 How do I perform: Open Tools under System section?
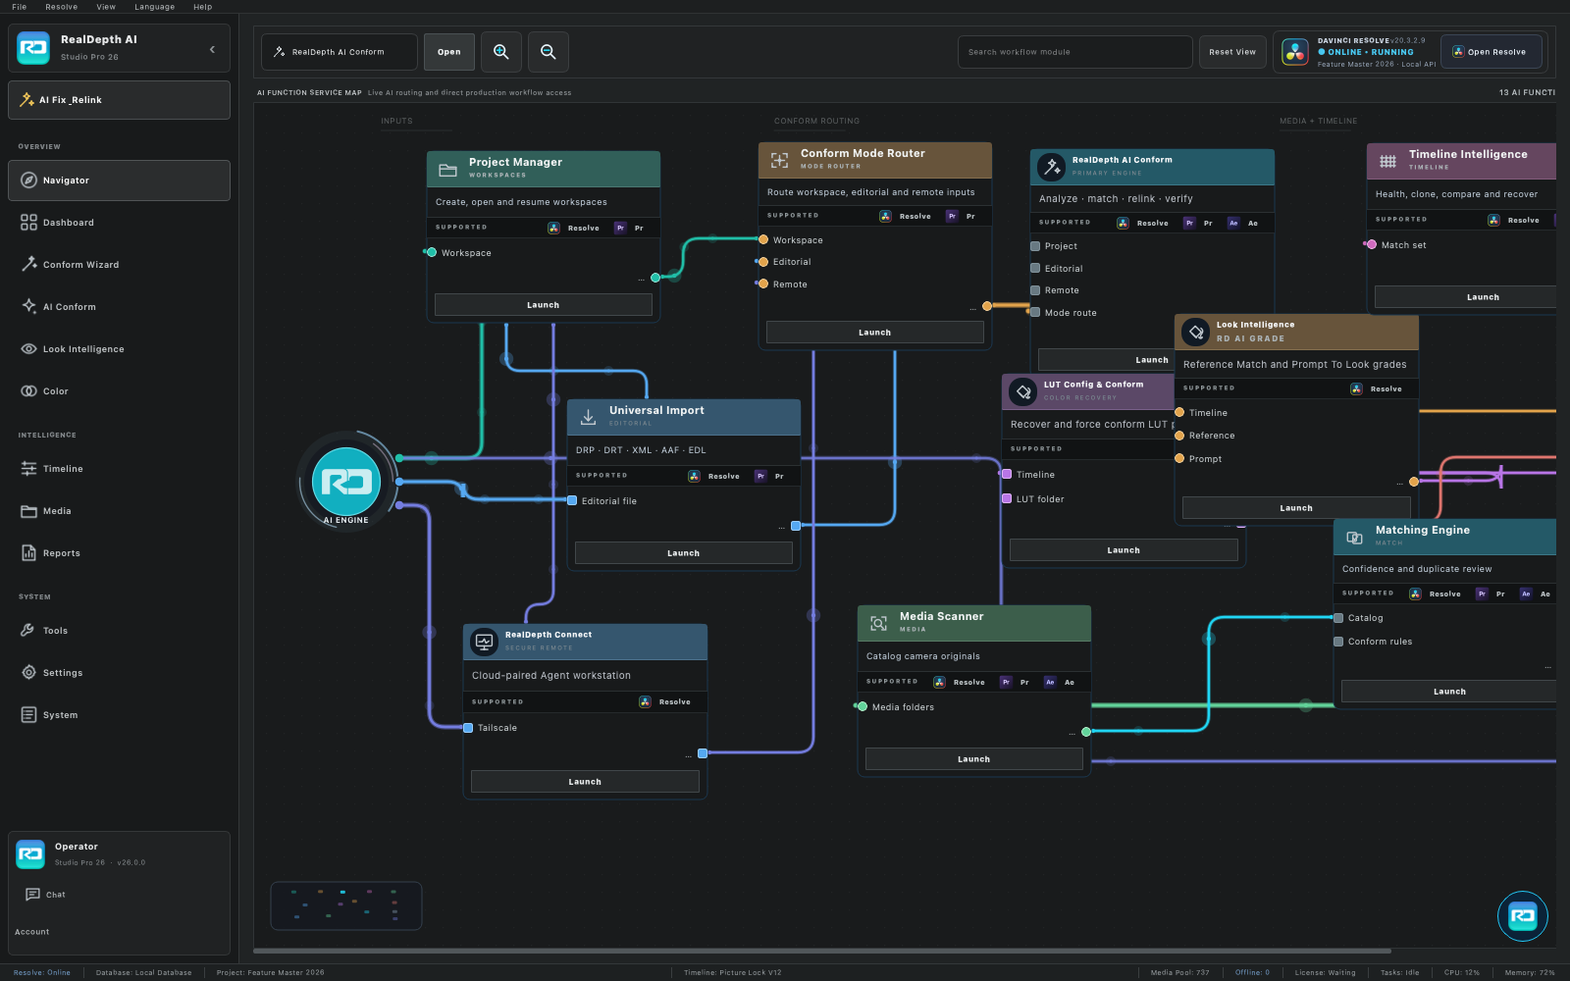120,631
